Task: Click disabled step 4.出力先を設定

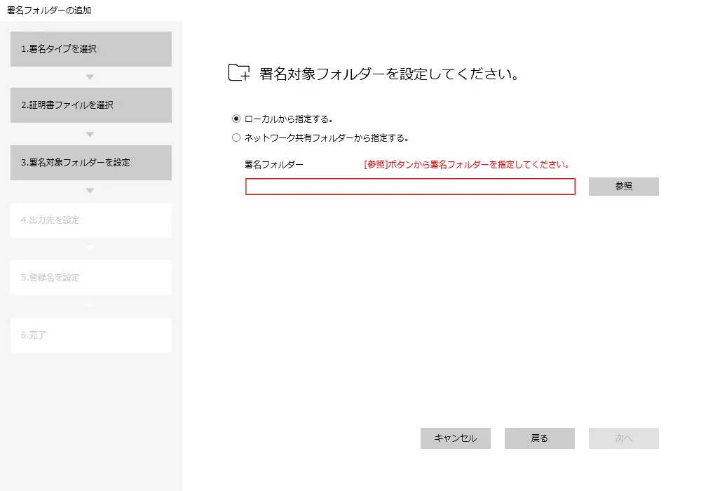Action: (91, 220)
